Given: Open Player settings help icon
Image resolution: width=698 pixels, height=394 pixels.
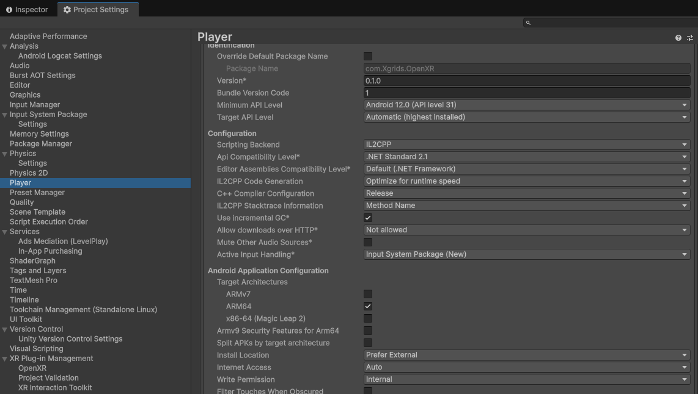Looking at the screenshot, I should tap(678, 38).
